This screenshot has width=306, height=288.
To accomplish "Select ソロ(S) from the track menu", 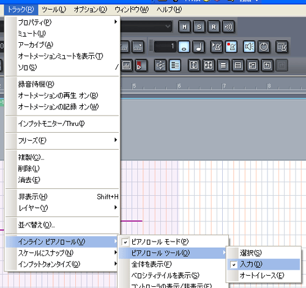I will tap(62, 67).
